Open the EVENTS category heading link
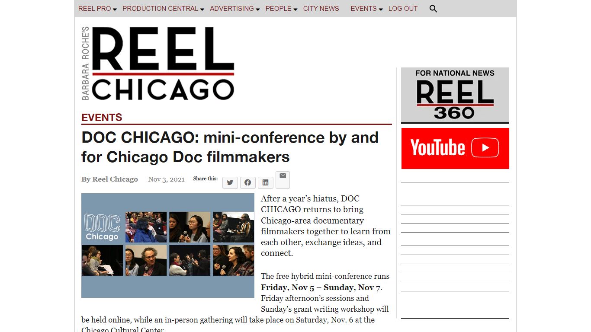 coord(102,118)
